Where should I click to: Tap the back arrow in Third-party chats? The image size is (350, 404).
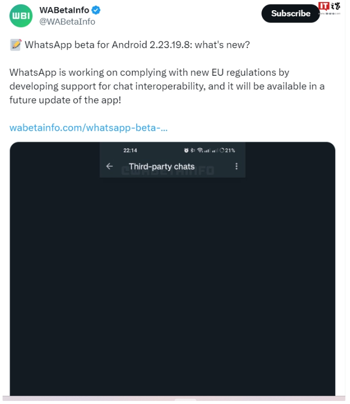[110, 166]
